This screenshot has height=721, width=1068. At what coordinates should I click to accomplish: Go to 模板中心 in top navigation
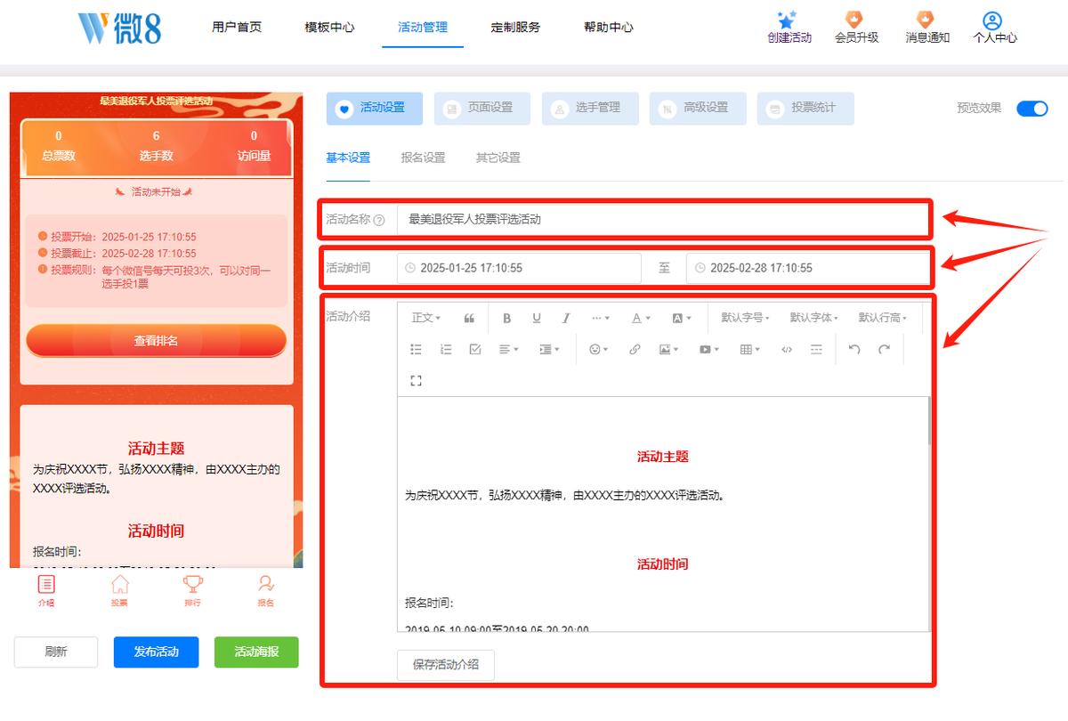[x=329, y=28]
